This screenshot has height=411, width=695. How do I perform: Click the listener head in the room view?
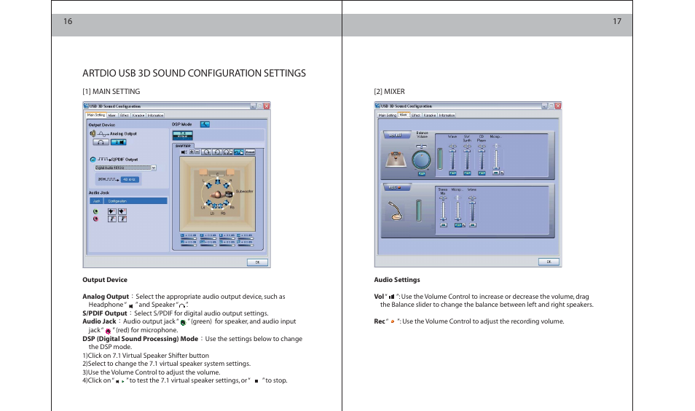click(217, 195)
